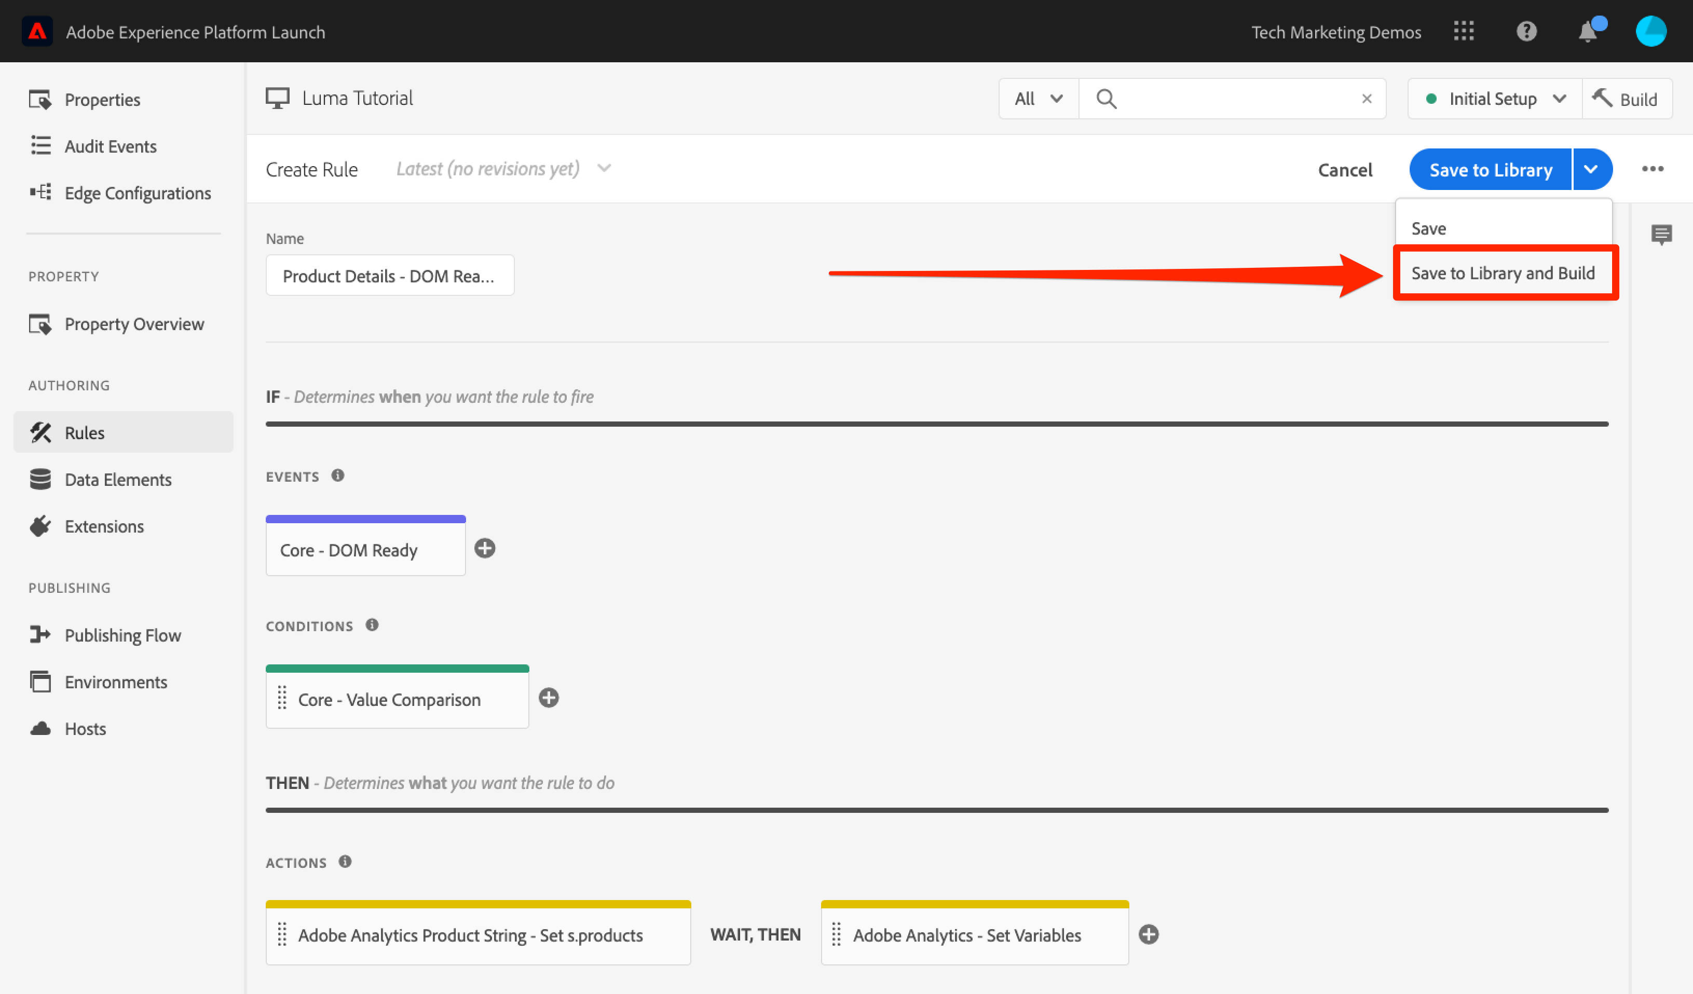The height and width of the screenshot is (994, 1693).
Task: Add condition with plus next to Value Comparison
Action: 548,698
